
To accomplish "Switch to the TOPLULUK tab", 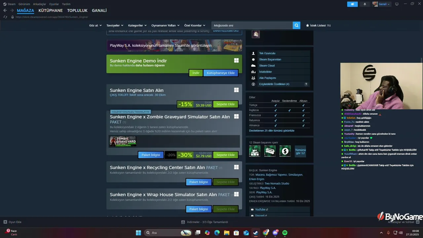I will 77,11.
